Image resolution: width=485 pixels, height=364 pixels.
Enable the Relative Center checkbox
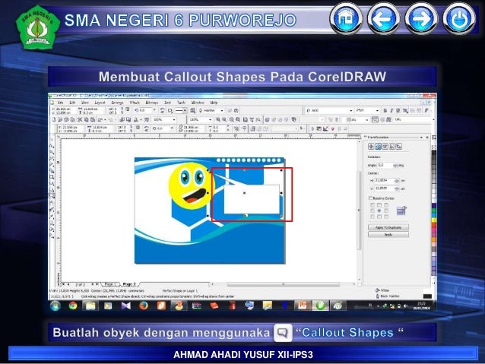point(370,198)
